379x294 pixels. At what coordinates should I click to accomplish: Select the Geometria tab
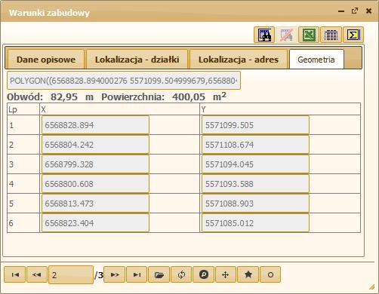[x=316, y=60]
